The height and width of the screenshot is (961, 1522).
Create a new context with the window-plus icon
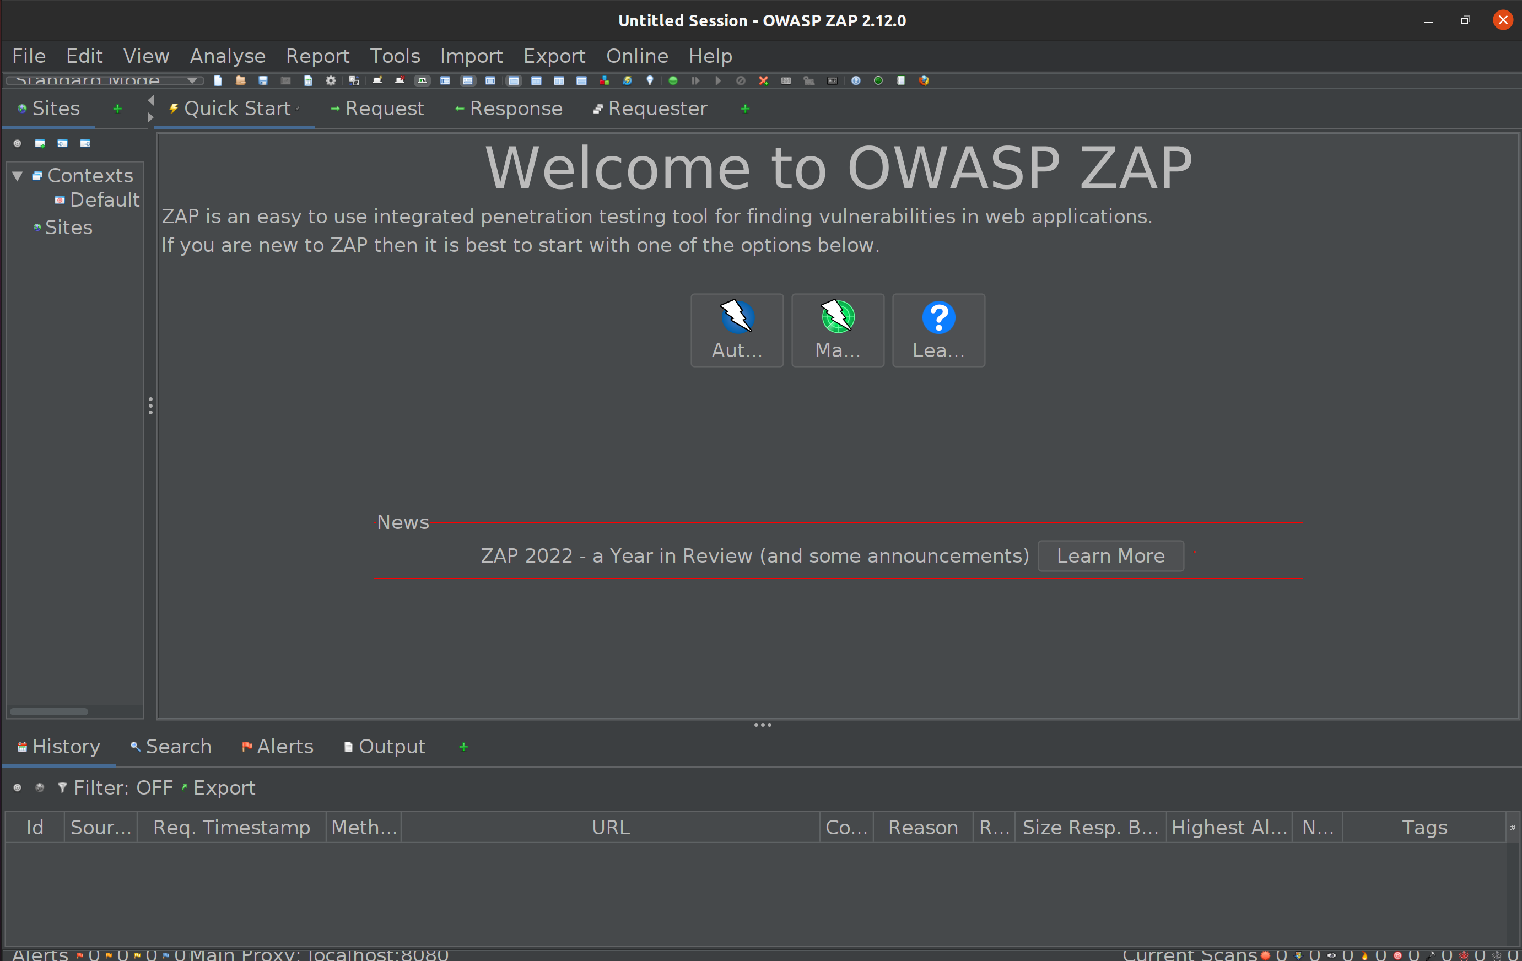click(x=40, y=143)
